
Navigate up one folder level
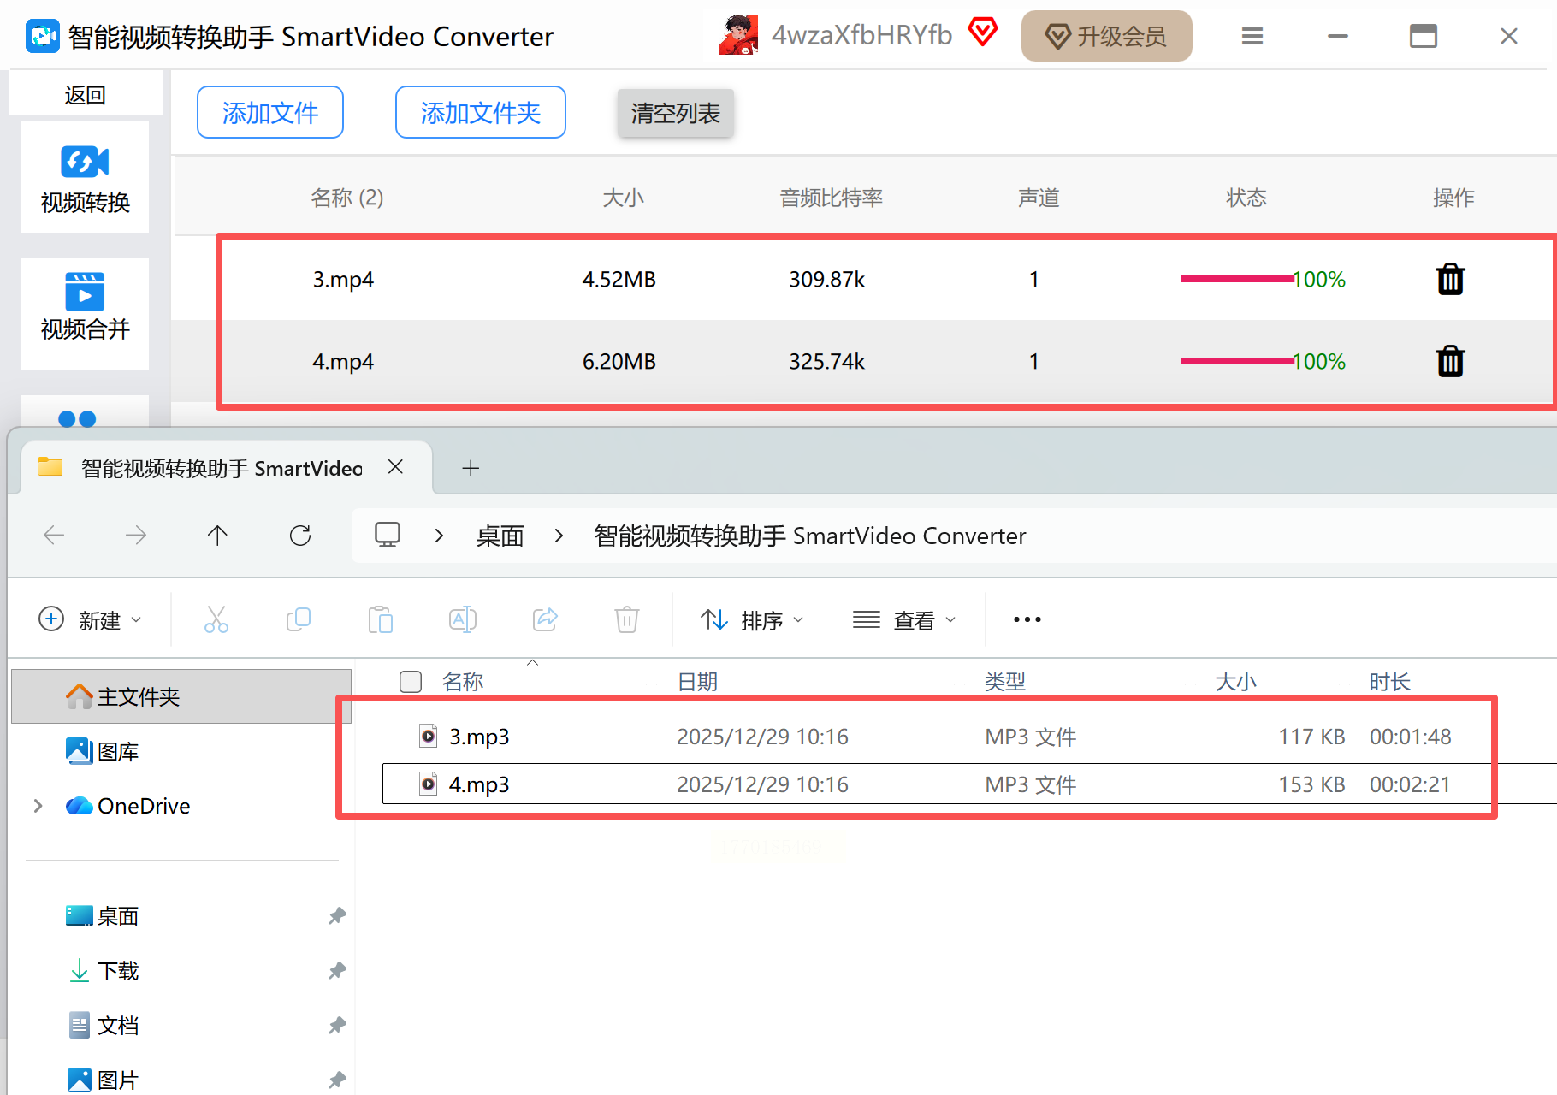point(217,536)
